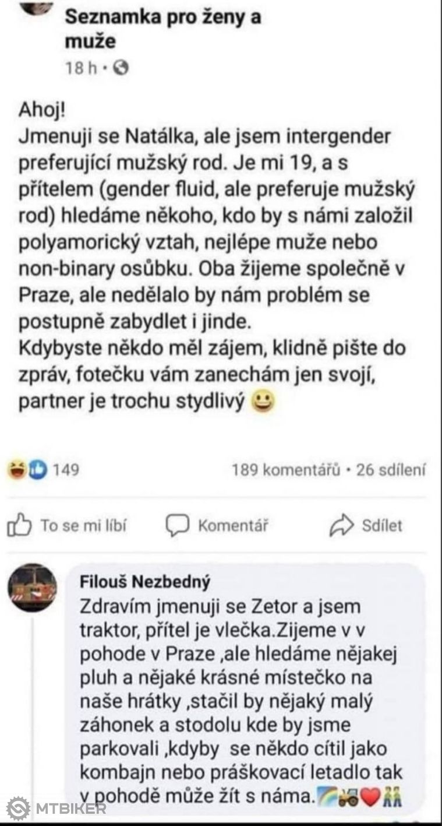Open Filouš Nezbedný's profile picture
Viewport: 442px width, 826px height.
pos(32,588)
